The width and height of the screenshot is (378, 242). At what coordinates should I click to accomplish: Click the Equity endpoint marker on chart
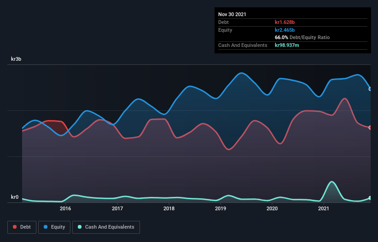pos(370,89)
